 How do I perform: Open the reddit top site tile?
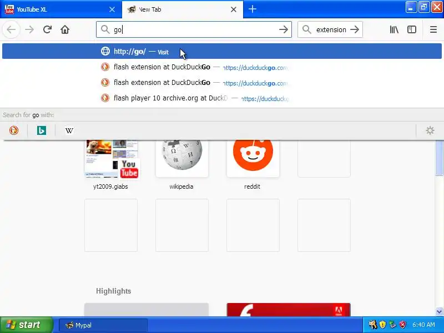(253, 159)
